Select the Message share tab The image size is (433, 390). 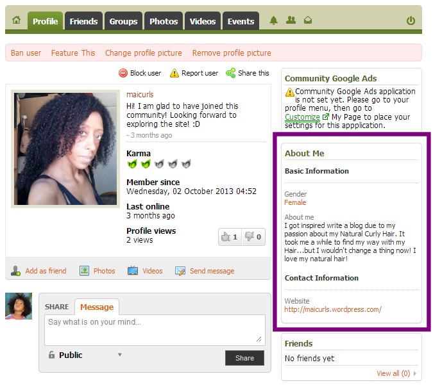[x=97, y=307]
